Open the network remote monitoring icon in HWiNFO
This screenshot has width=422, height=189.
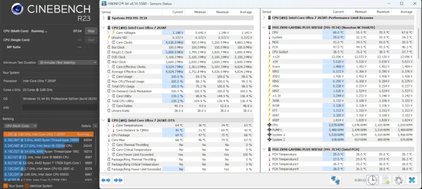(335, 180)
